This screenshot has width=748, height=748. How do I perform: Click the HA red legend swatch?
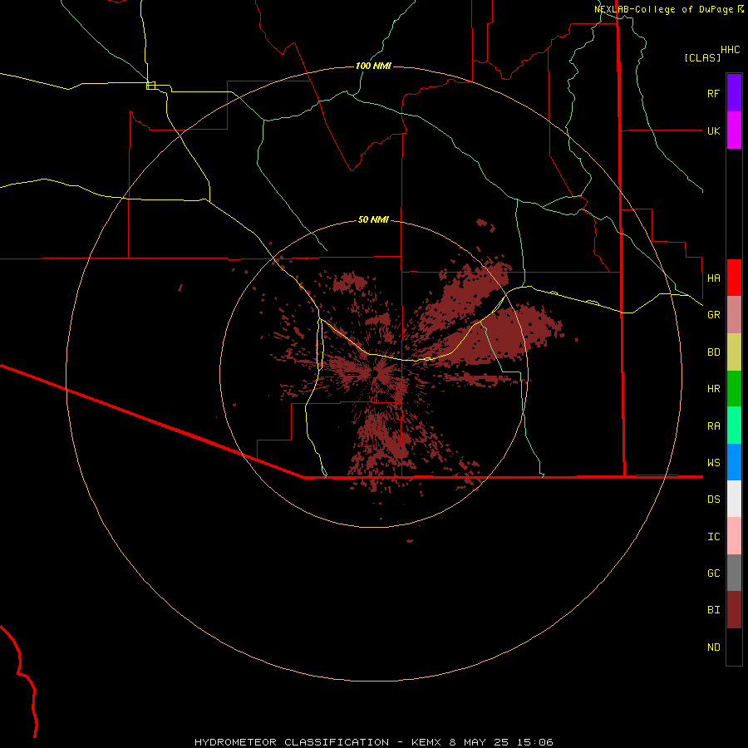pos(734,278)
